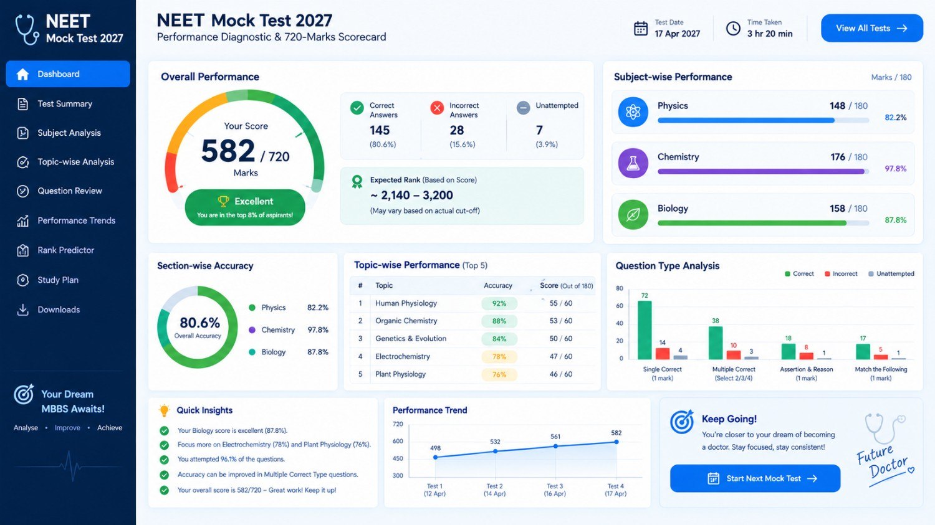Screen dimensions: 935x525
Task: Click the 80.6% overall accuracy donut chart
Action: (x=198, y=327)
